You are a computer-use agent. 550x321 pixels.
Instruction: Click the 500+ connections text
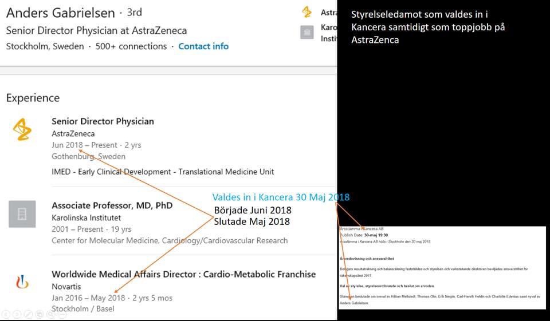tap(131, 46)
